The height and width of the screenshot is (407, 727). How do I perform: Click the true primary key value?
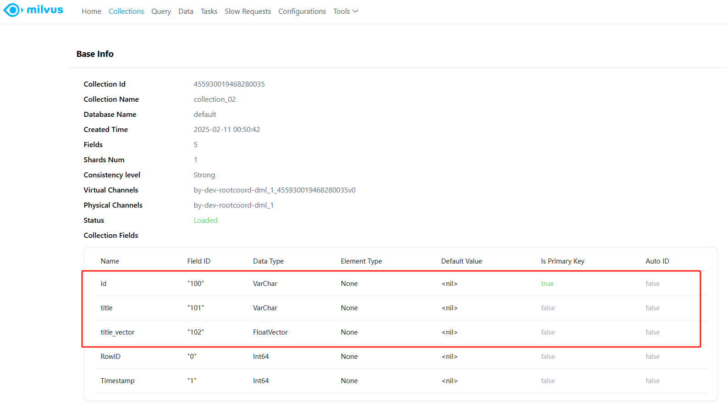(x=547, y=284)
